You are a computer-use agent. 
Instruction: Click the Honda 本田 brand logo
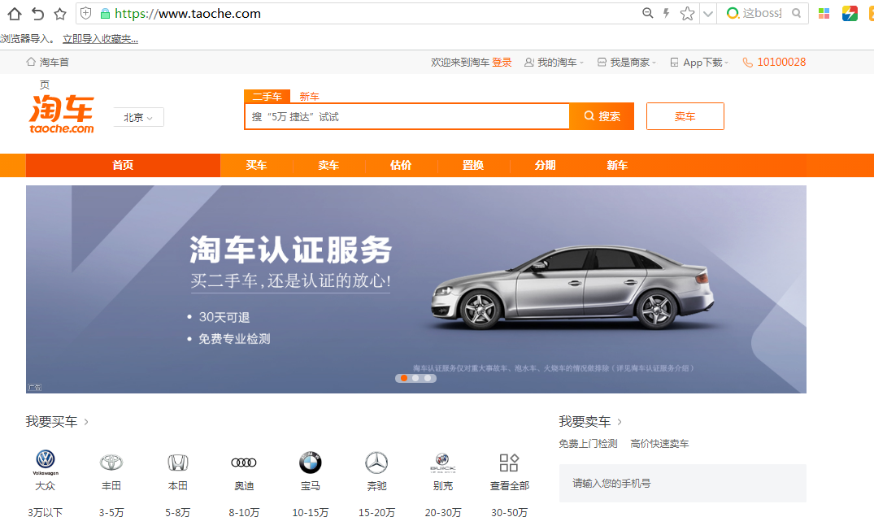tap(178, 463)
